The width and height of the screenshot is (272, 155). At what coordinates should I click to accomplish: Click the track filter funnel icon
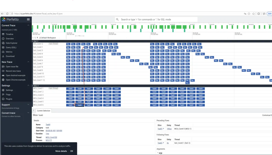coord(37,38)
